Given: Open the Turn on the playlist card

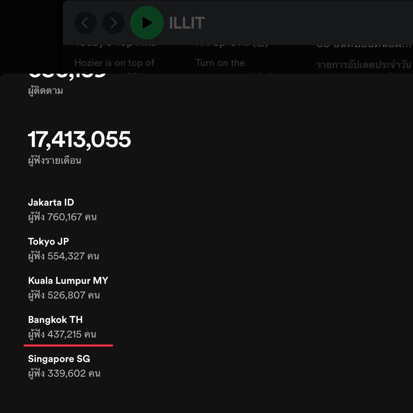Looking at the screenshot, I should pyautogui.click(x=220, y=63).
